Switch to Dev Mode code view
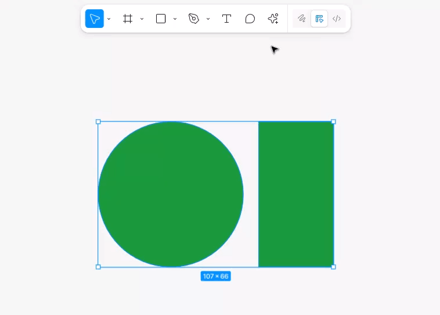 coord(337,19)
